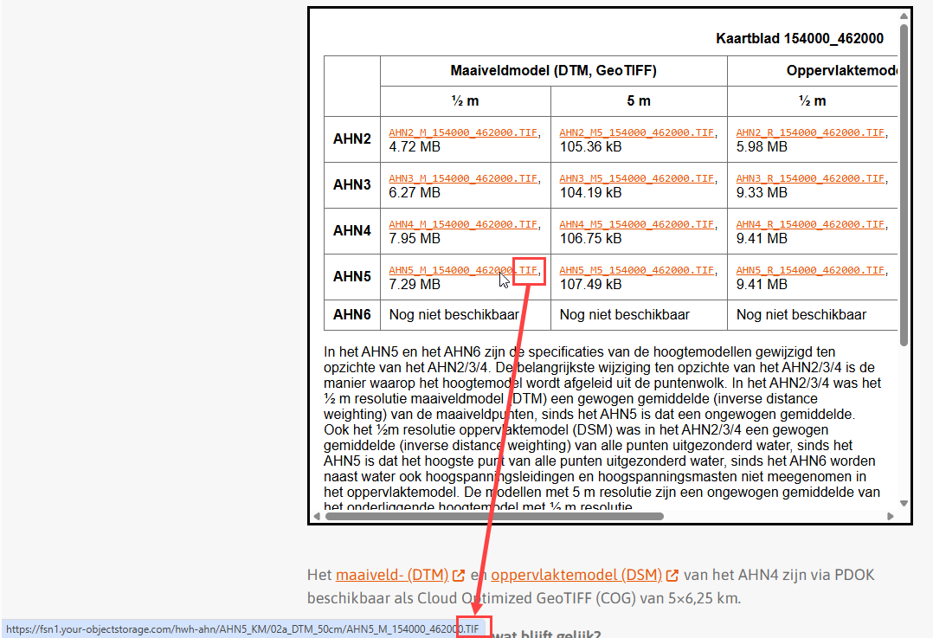
Task: Download AHN5_R_154000_462000.TIF surface model
Action: point(810,271)
